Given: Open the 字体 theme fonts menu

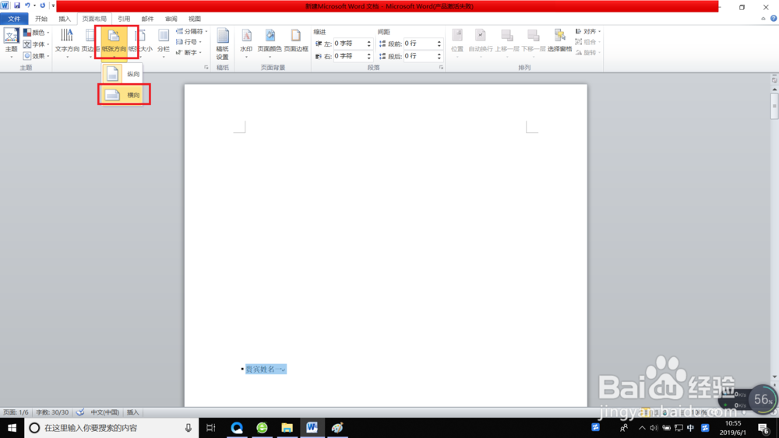Looking at the screenshot, I should pyautogui.click(x=37, y=44).
